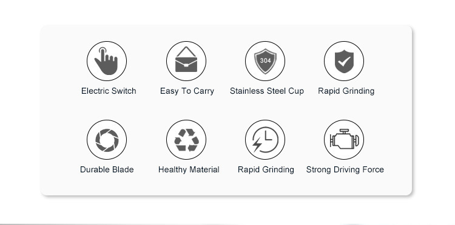The width and height of the screenshot is (455, 225).
Task: Click the "Durable Blade" text label
Action: [x=107, y=169]
